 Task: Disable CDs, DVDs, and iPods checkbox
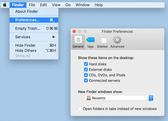click(86, 75)
